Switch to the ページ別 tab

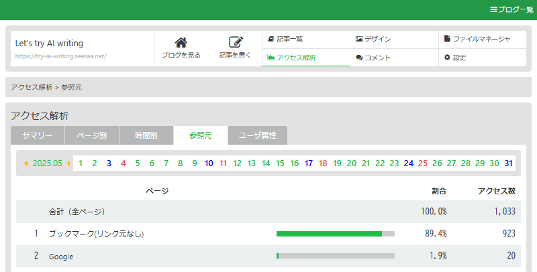pyautogui.click(x=92, y=135)
